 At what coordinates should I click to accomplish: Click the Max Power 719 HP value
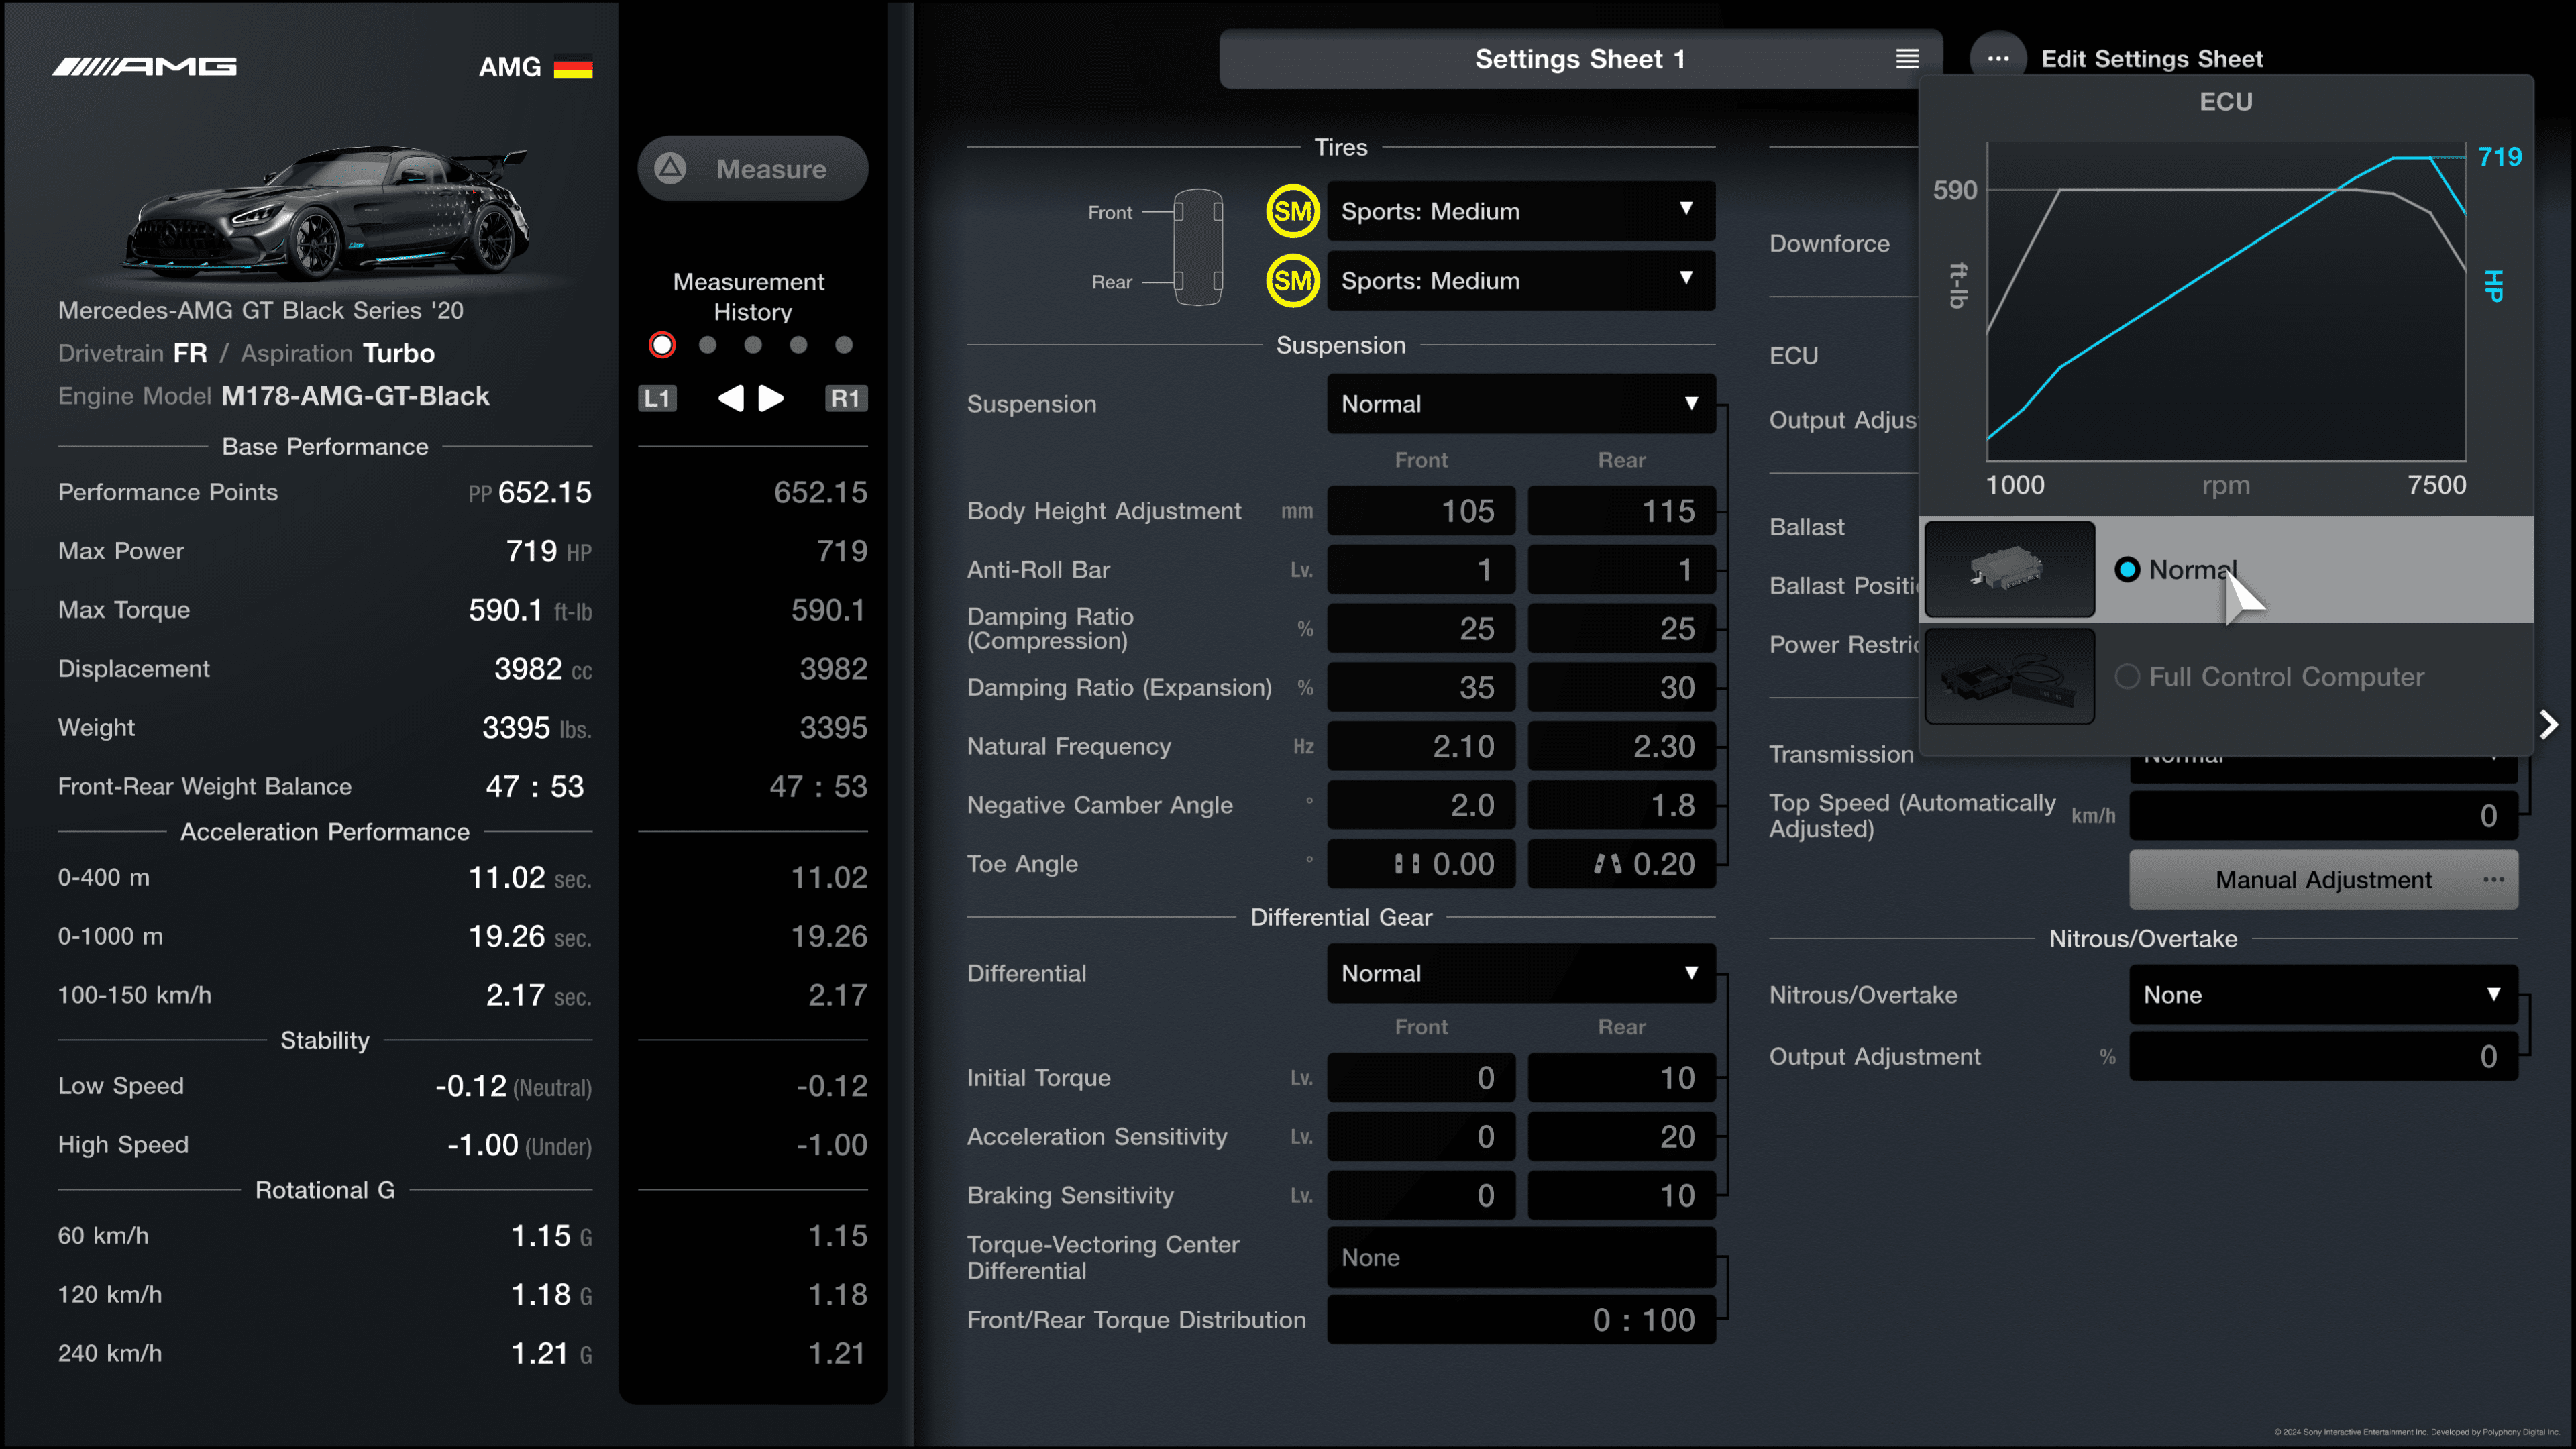point(548,551)
